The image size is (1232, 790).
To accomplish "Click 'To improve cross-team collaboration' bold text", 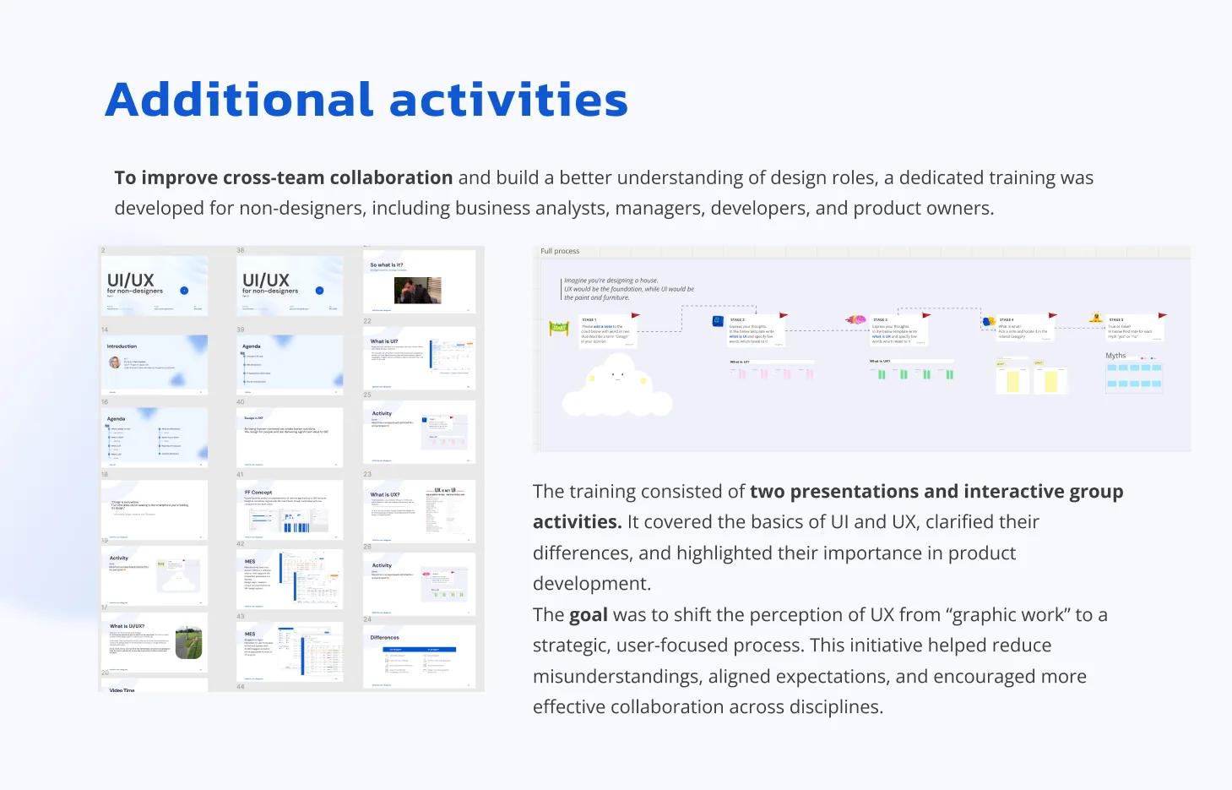I will (x=284, y=177).
